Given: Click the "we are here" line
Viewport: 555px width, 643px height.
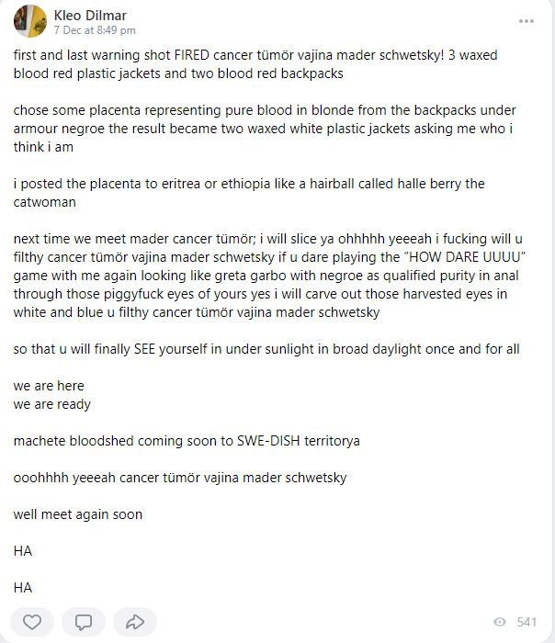Looking at the screenshot, I should [x=49, y=386].
